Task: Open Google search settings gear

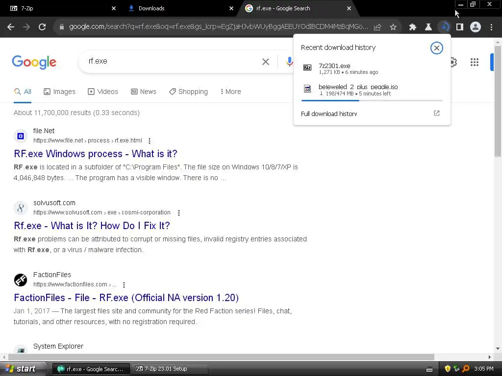Action: [x=453, y=62]
